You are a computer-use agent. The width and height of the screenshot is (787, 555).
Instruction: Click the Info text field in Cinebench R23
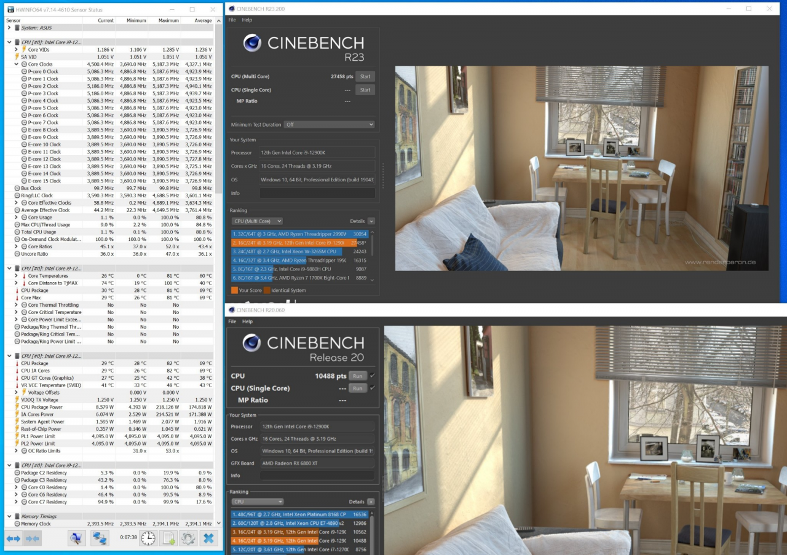click(x=317, y=193)
